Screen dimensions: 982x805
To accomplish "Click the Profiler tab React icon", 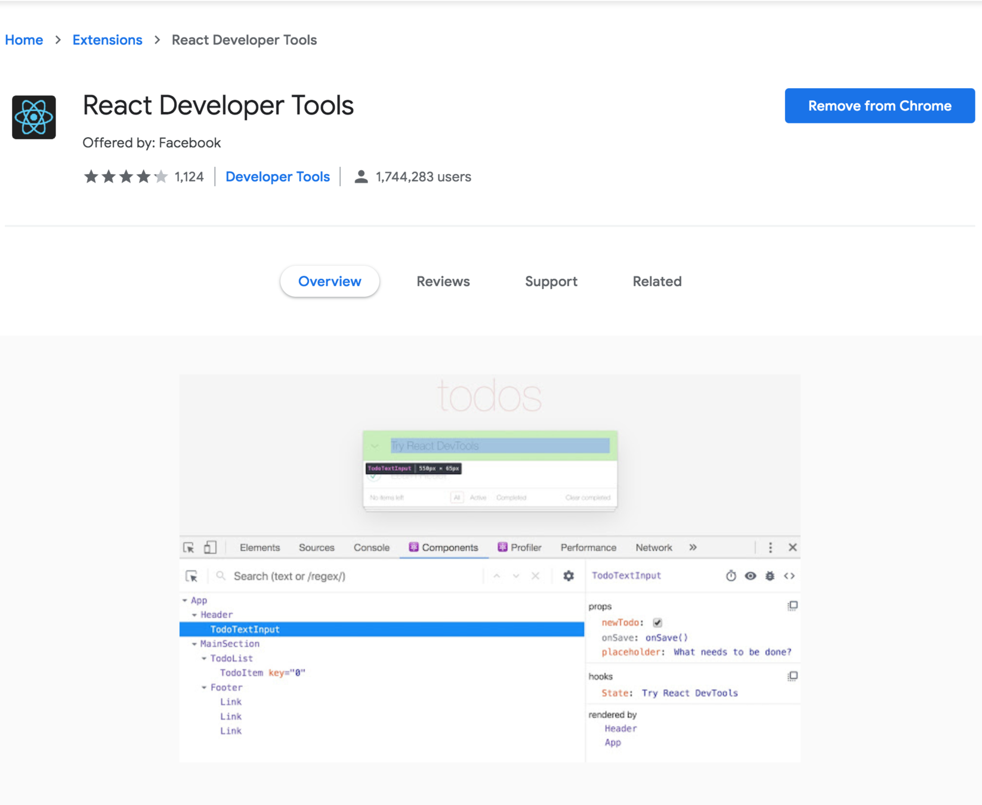I will point(502,547).
